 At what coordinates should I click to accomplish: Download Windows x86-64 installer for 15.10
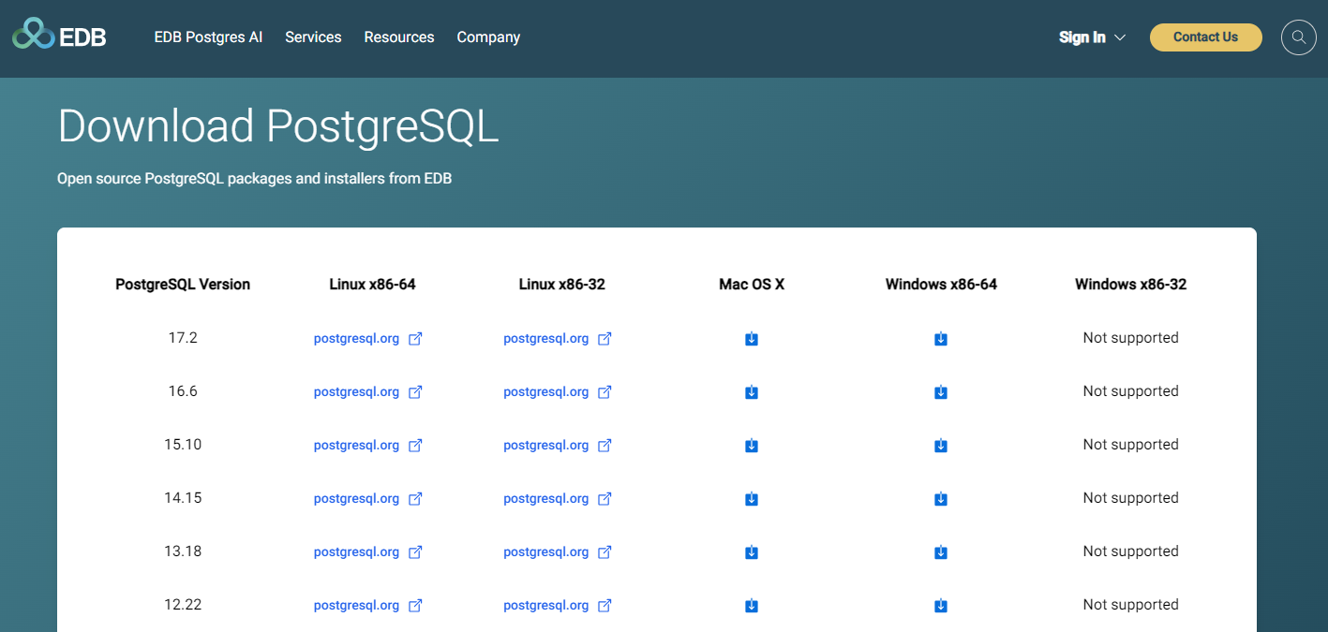click(x=941, y=446)
